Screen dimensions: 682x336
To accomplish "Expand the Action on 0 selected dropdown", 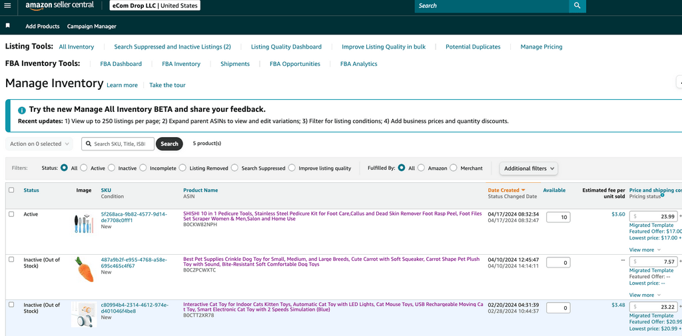I will coord(40,144).
